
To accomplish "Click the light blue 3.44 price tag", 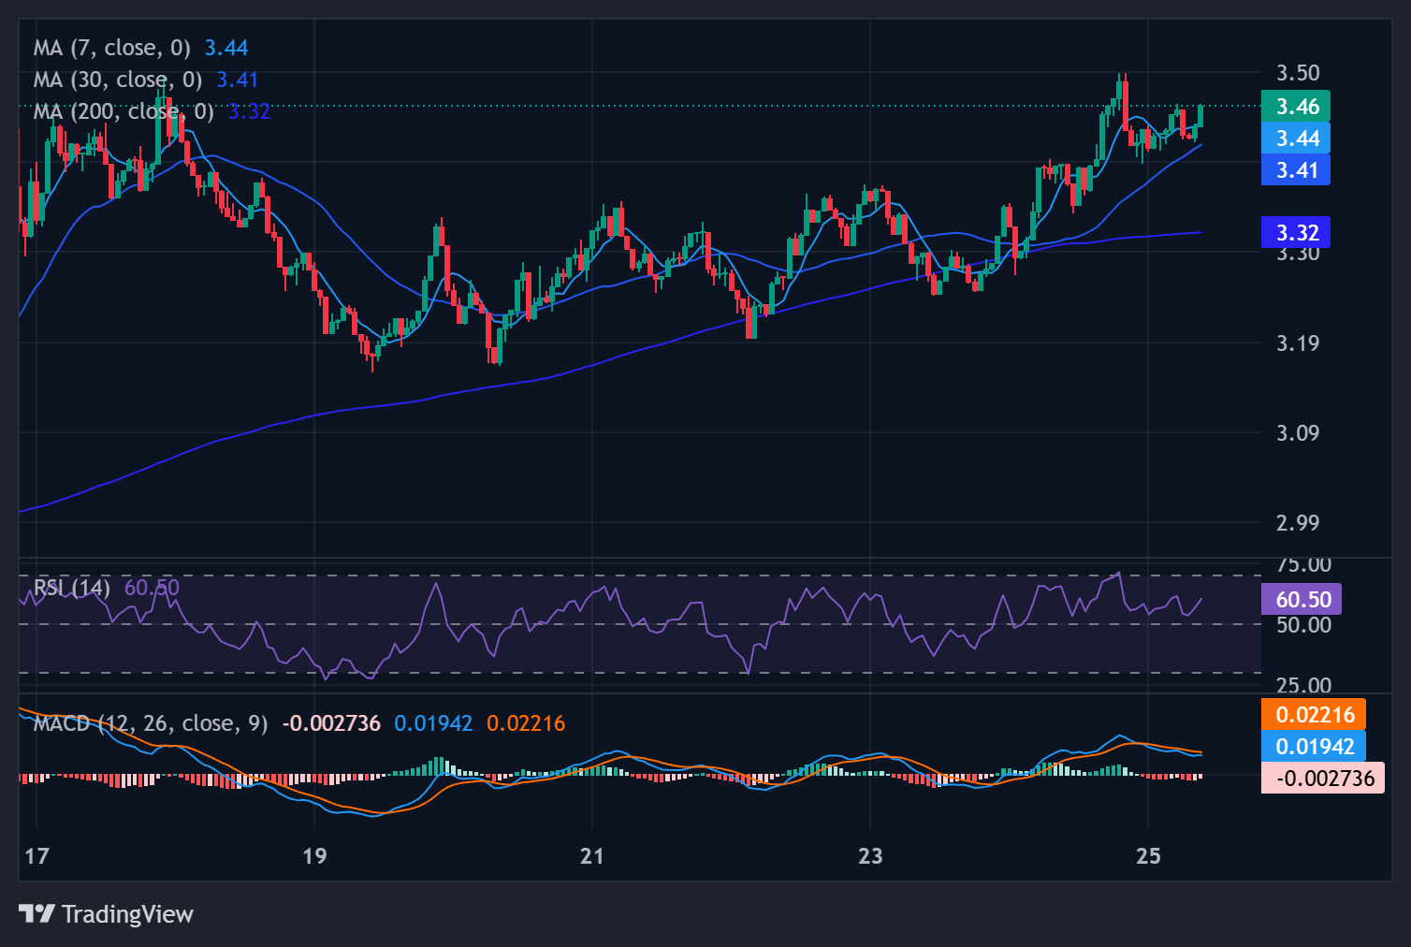I will pyautogui.click(x=1296, y=138).
